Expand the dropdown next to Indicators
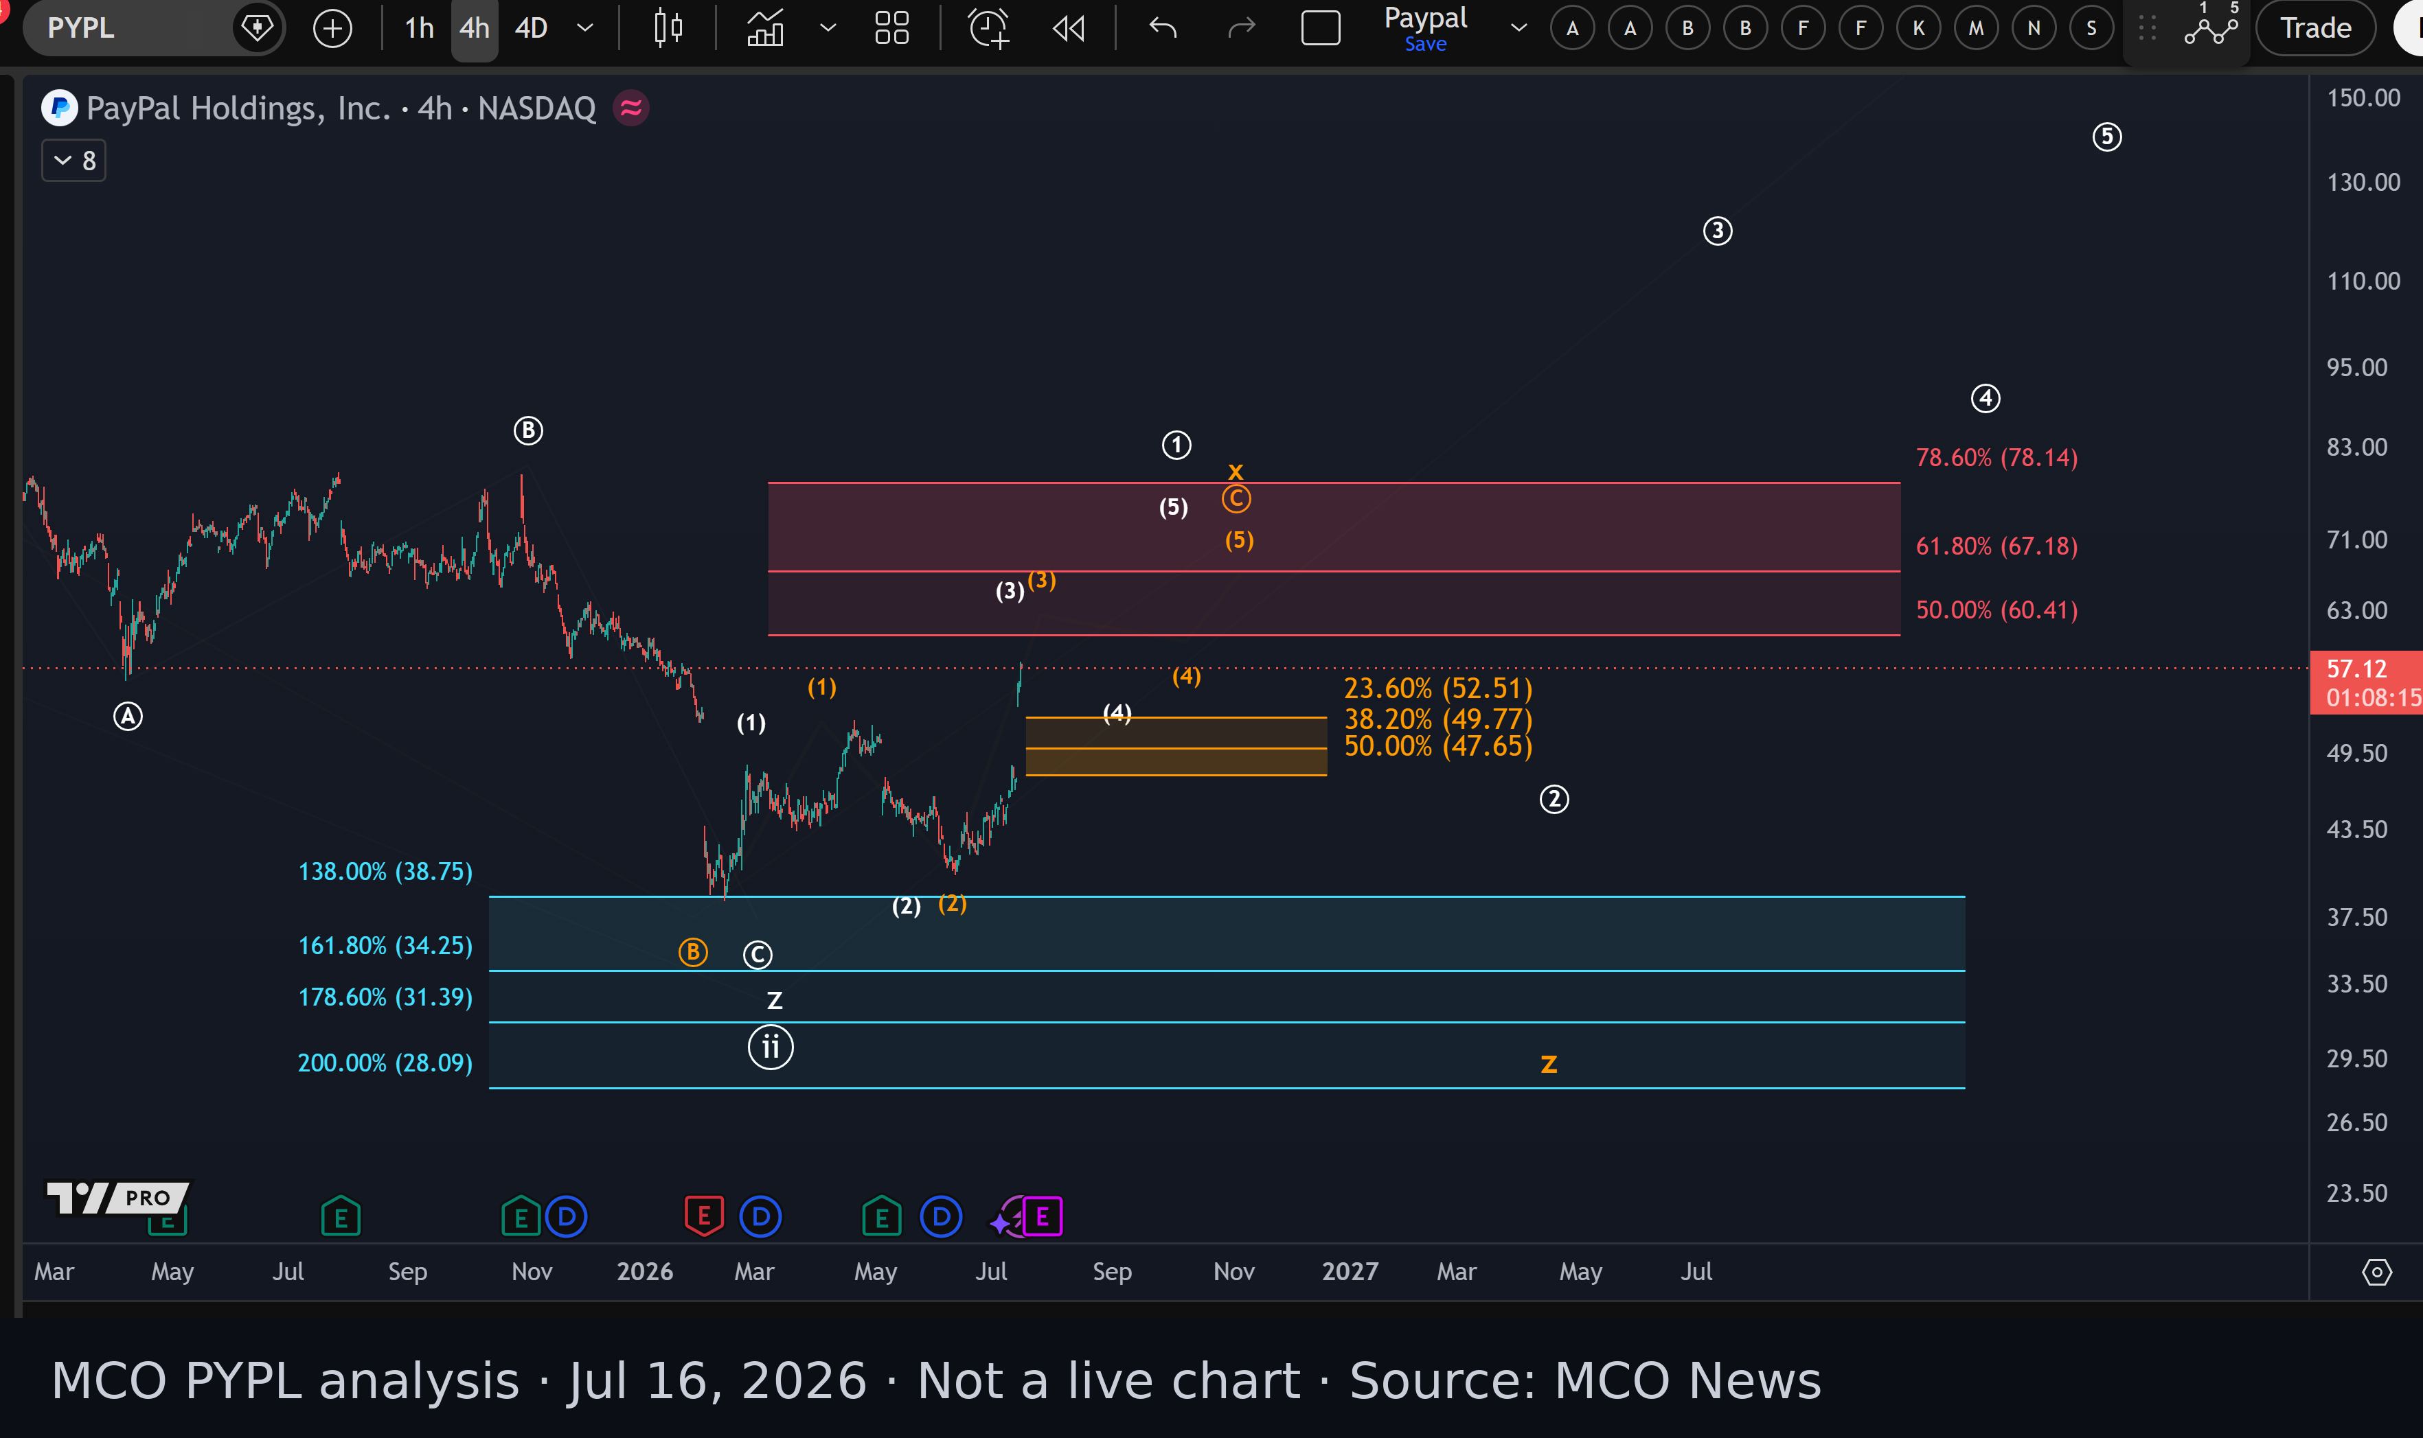 pyautogui.click(x=828, y=27)
